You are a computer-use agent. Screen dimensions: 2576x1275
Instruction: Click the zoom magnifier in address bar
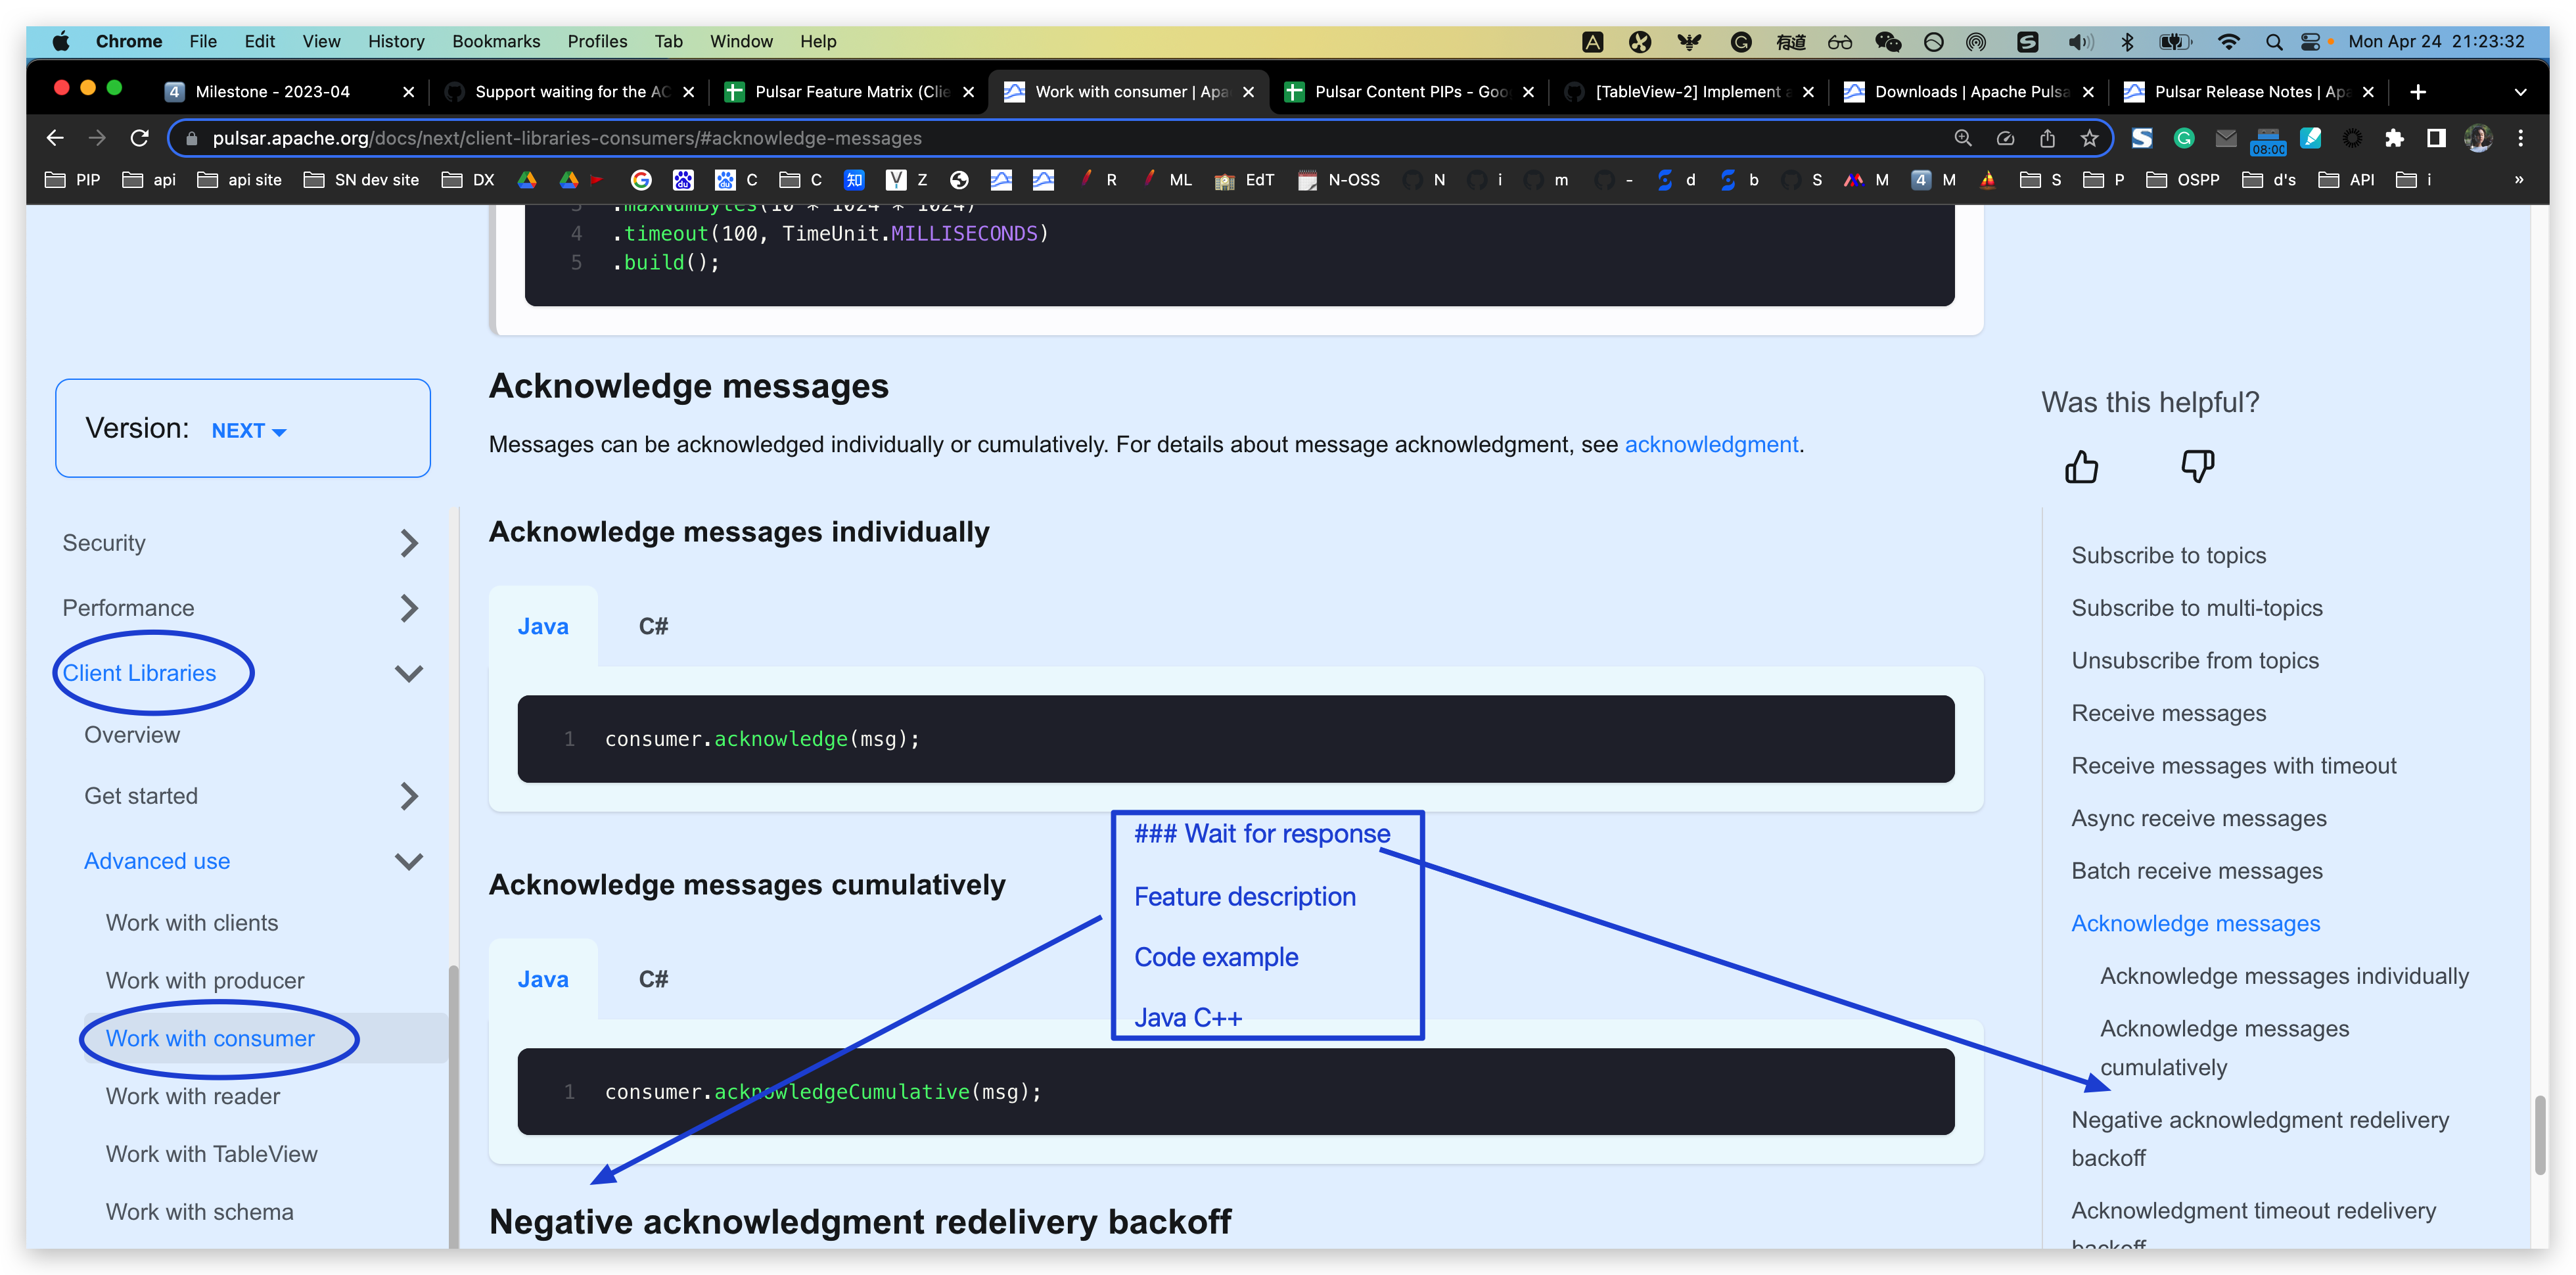pos(1963,138)
